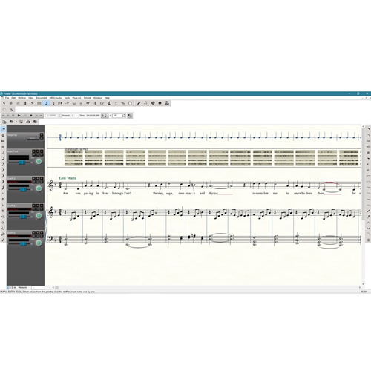Viewport: 371px width, 371px height.
Task: Select the Page Layout tool
Action: pyautogui.click(x=130, y=103)
